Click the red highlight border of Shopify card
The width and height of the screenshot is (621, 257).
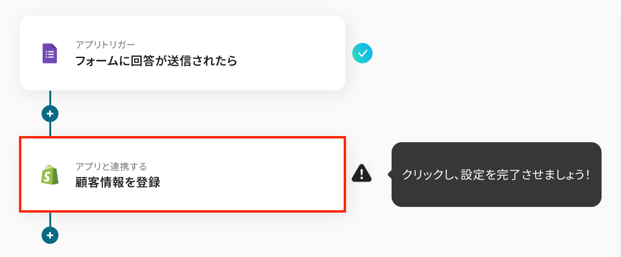[183, 138]
